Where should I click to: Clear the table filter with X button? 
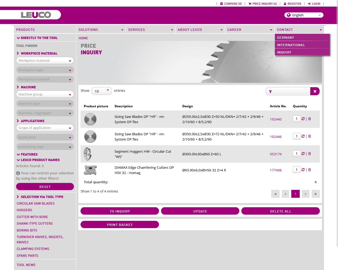click(x=315, y=91)
